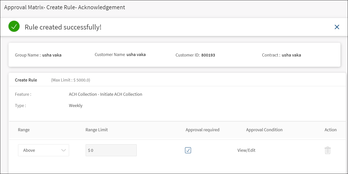Screen dimensions: 348x174
Task: Click the Customer Name value usha vaka
Action: pos(136,54)
